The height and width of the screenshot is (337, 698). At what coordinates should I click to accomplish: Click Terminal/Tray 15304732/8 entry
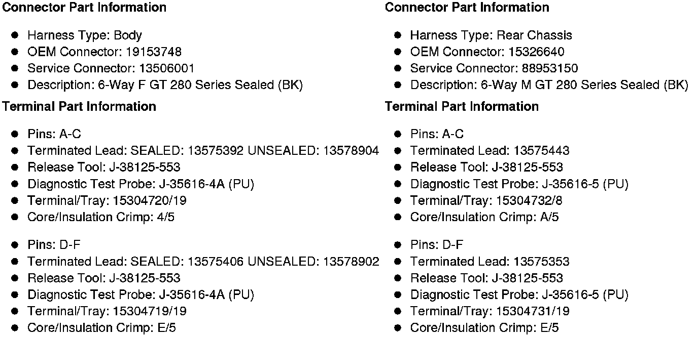pyautogui.click(x=486, y=201)
